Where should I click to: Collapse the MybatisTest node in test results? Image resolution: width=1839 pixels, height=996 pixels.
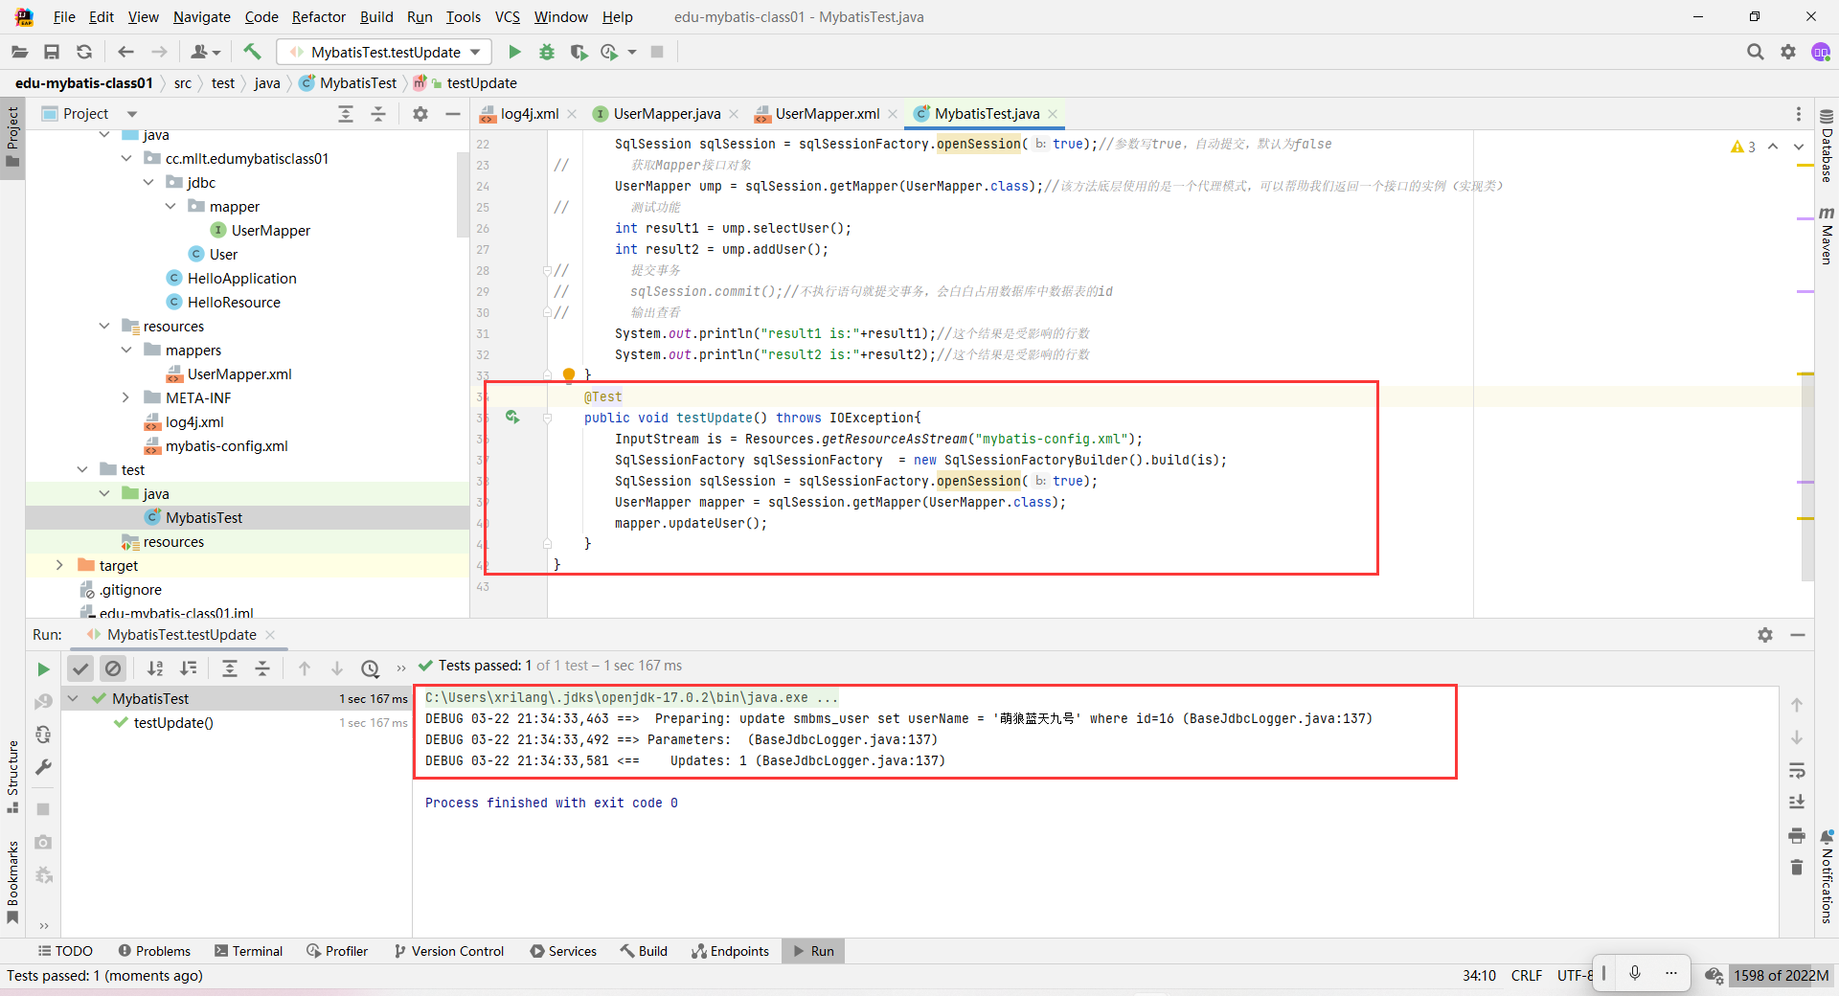(73, 698)
